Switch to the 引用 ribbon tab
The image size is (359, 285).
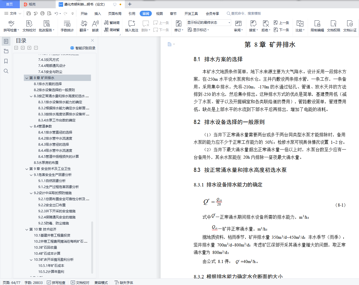pos(132,13)
